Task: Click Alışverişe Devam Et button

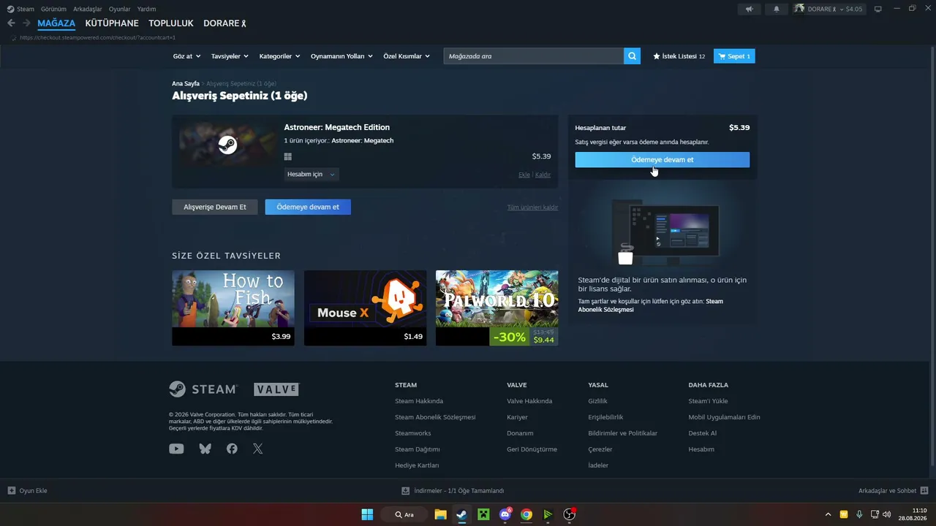Action: [x=215, y=207]
